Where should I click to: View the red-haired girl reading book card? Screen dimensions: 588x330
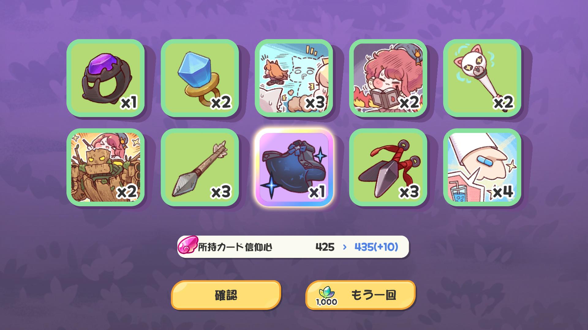pyautogui.click(x=388, y=78)
